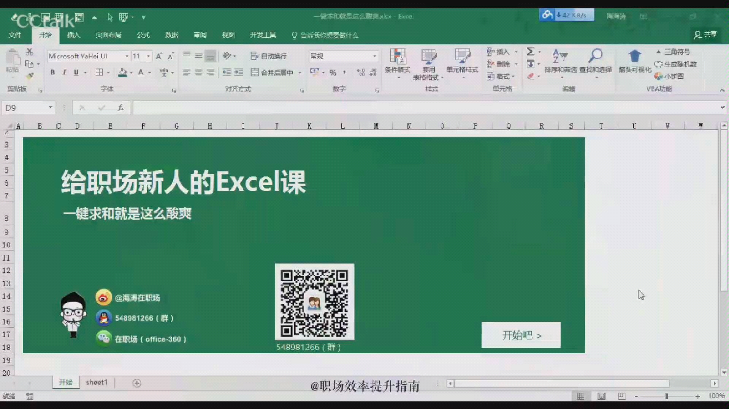
Task: Switch to the Page Layout (页面布局) tab
Action: click(x=108, y=35)
